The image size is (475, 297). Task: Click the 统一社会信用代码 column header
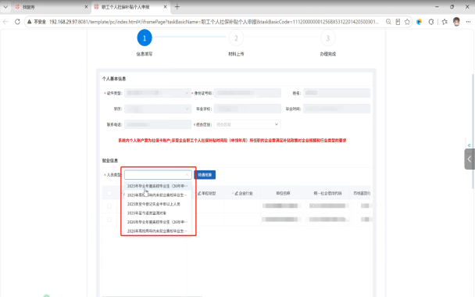click(x=327, y=193)
